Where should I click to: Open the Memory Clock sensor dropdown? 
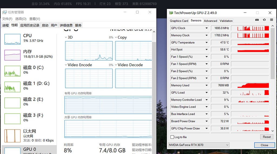click(x=206, y=35)
